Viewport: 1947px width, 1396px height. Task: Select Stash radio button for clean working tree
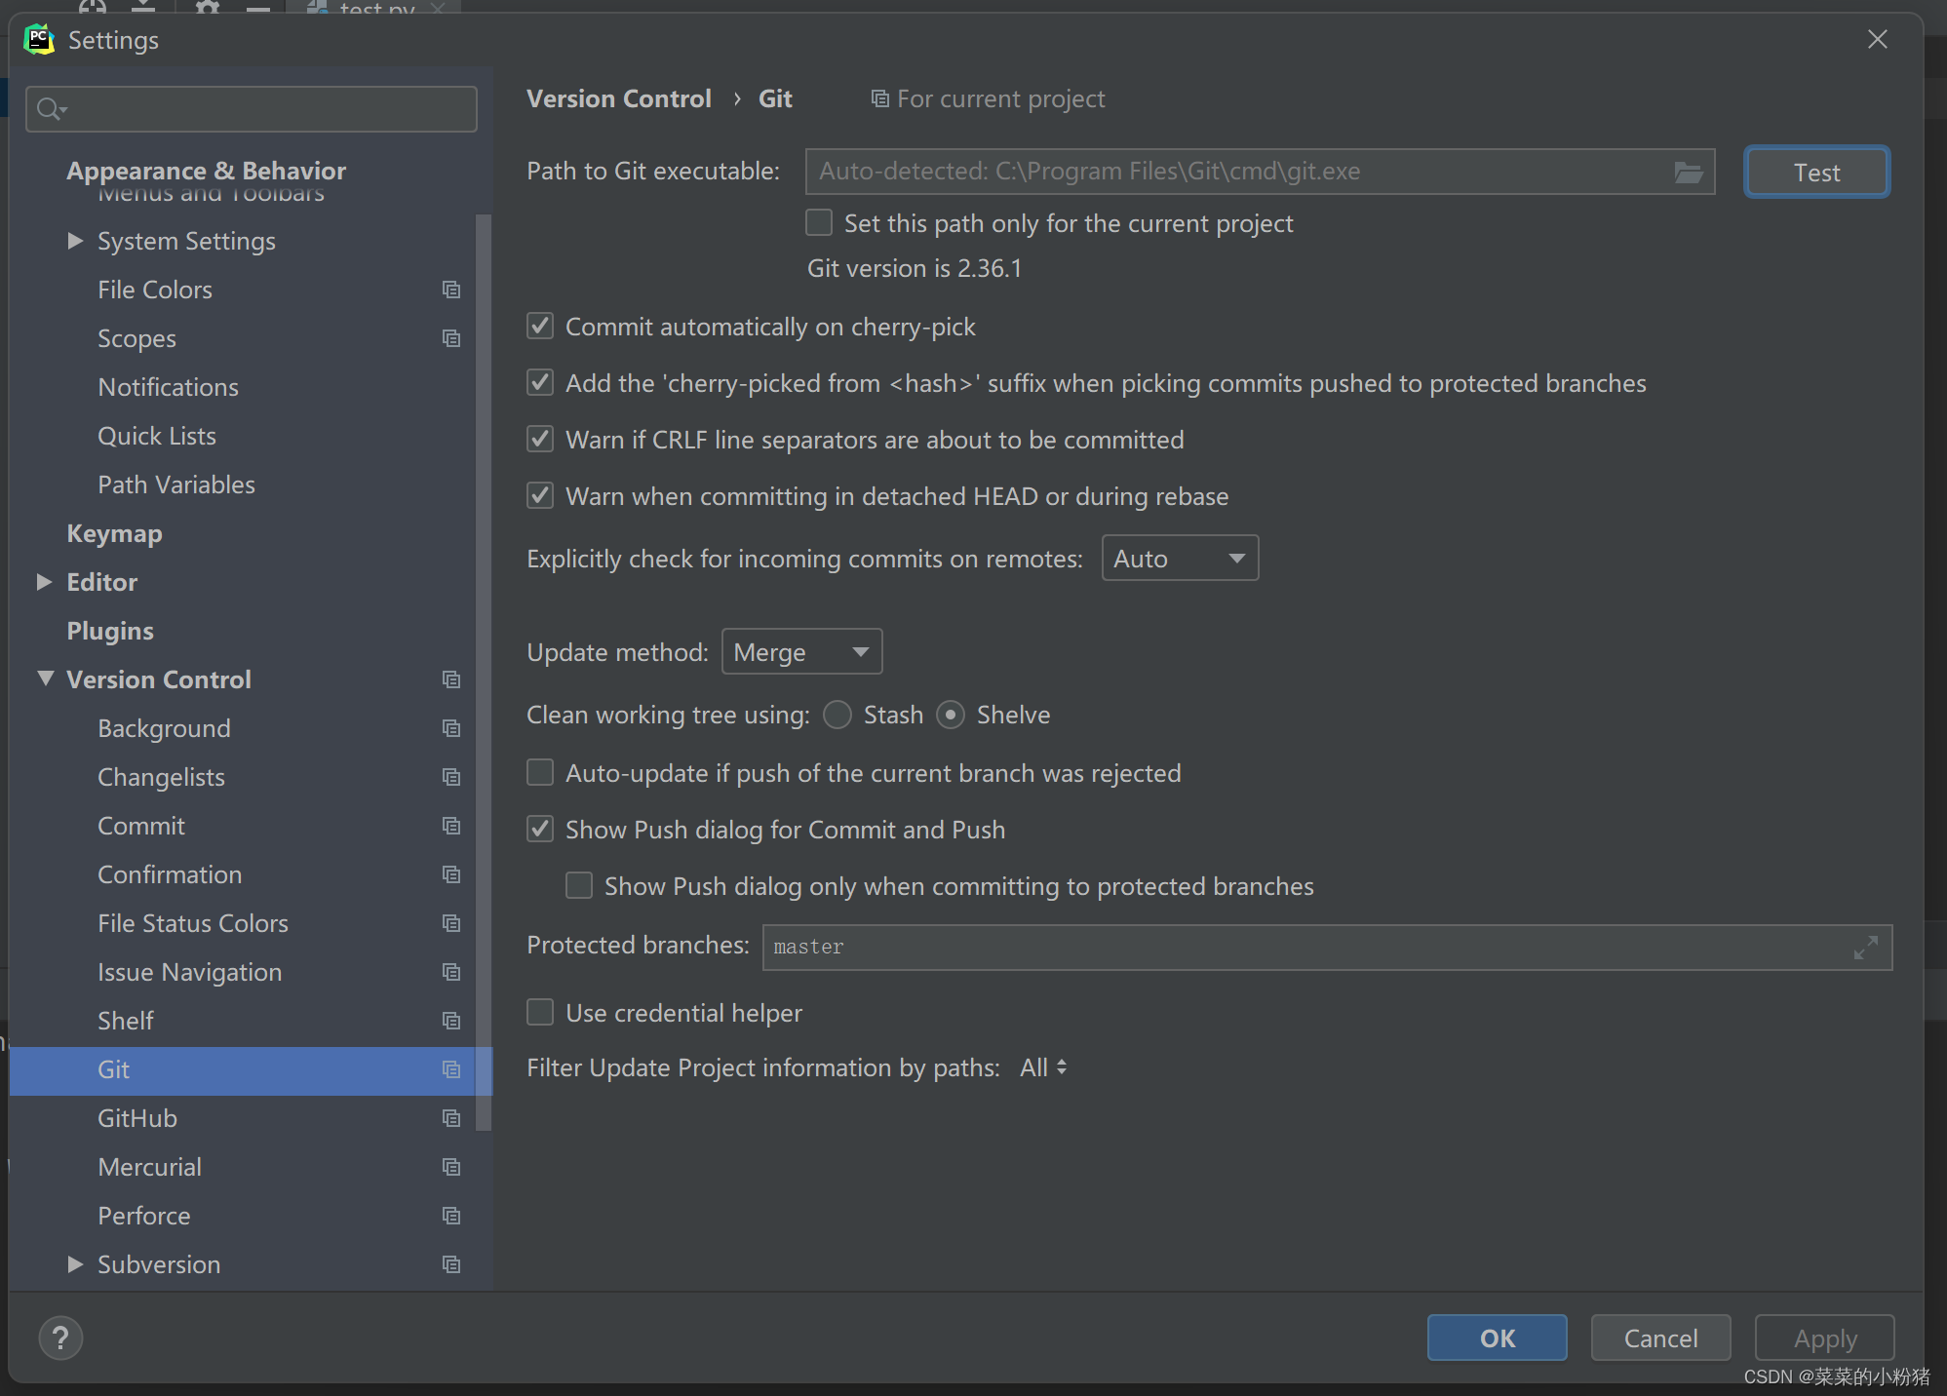pyautogui.click(x=837, y=715)
